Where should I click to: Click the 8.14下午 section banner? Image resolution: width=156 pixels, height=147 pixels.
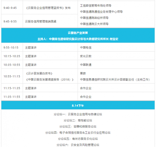pyautogui.click(x=78, y=106)
